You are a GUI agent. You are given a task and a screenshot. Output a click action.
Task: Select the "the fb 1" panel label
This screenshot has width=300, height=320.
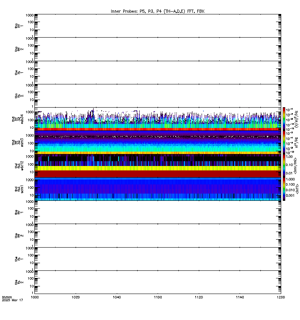tap(19, 259)
